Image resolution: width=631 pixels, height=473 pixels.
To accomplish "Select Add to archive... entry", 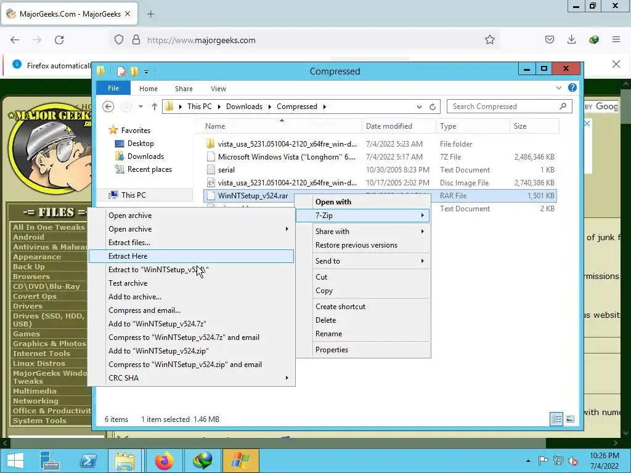I will tap(191, 297).
